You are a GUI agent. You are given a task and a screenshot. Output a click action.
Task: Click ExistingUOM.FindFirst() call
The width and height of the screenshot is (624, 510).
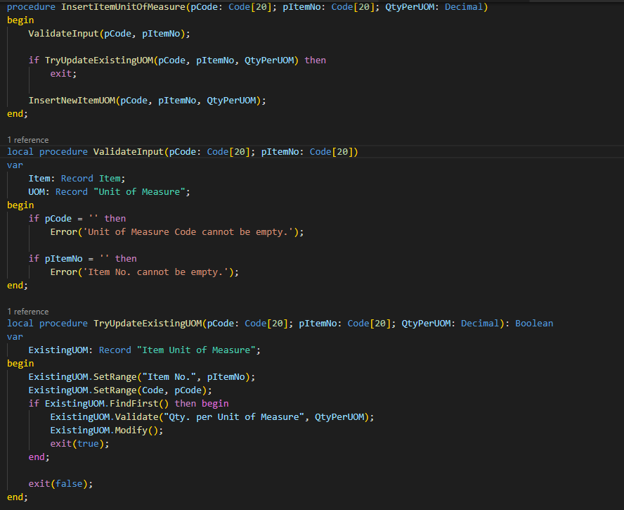pos(107,404)
